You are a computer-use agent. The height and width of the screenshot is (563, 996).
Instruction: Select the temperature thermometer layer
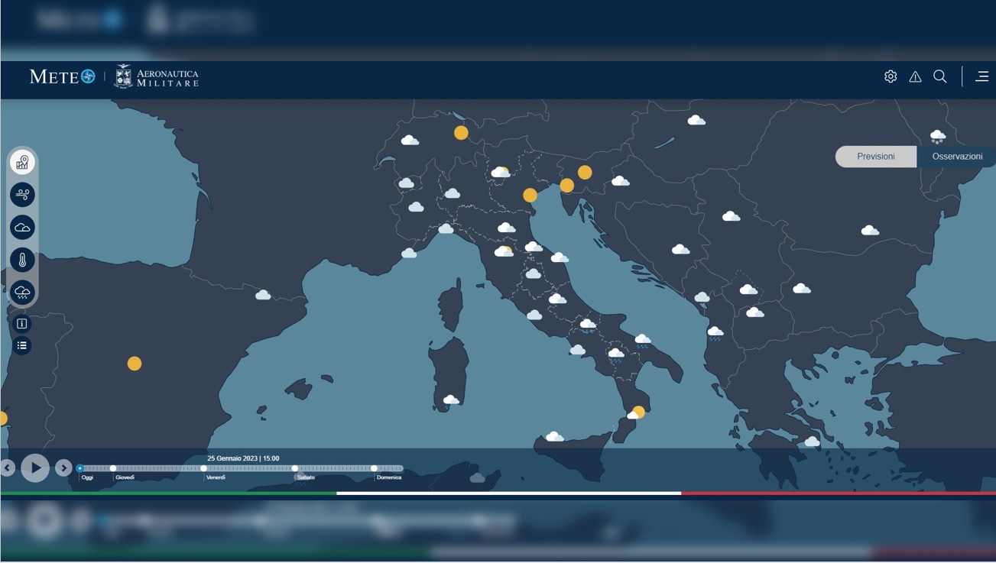point(22,260)
